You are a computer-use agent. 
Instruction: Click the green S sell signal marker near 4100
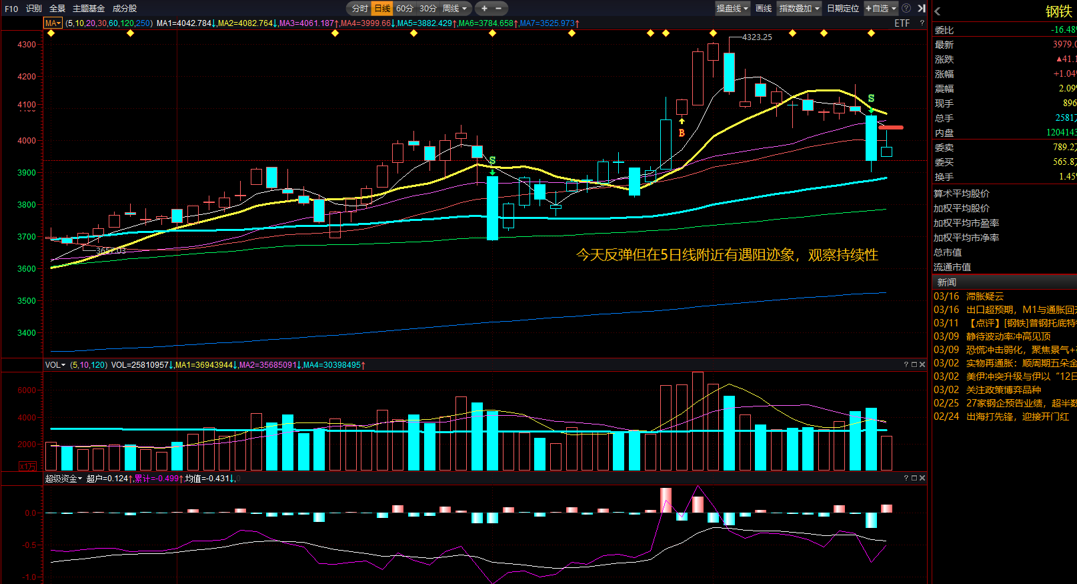(871, 99)
